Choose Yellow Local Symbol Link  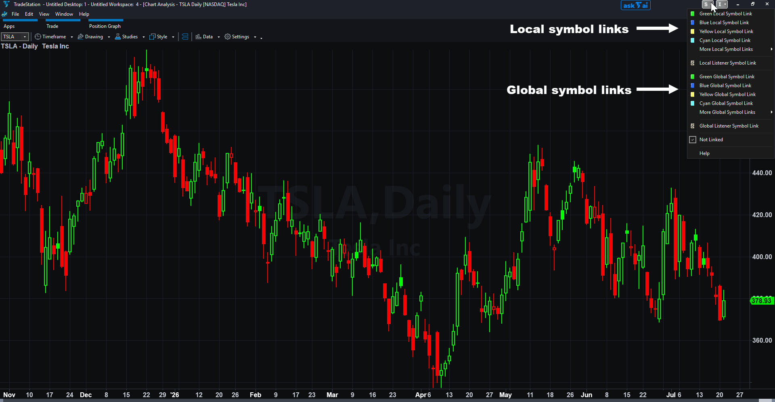731,31
